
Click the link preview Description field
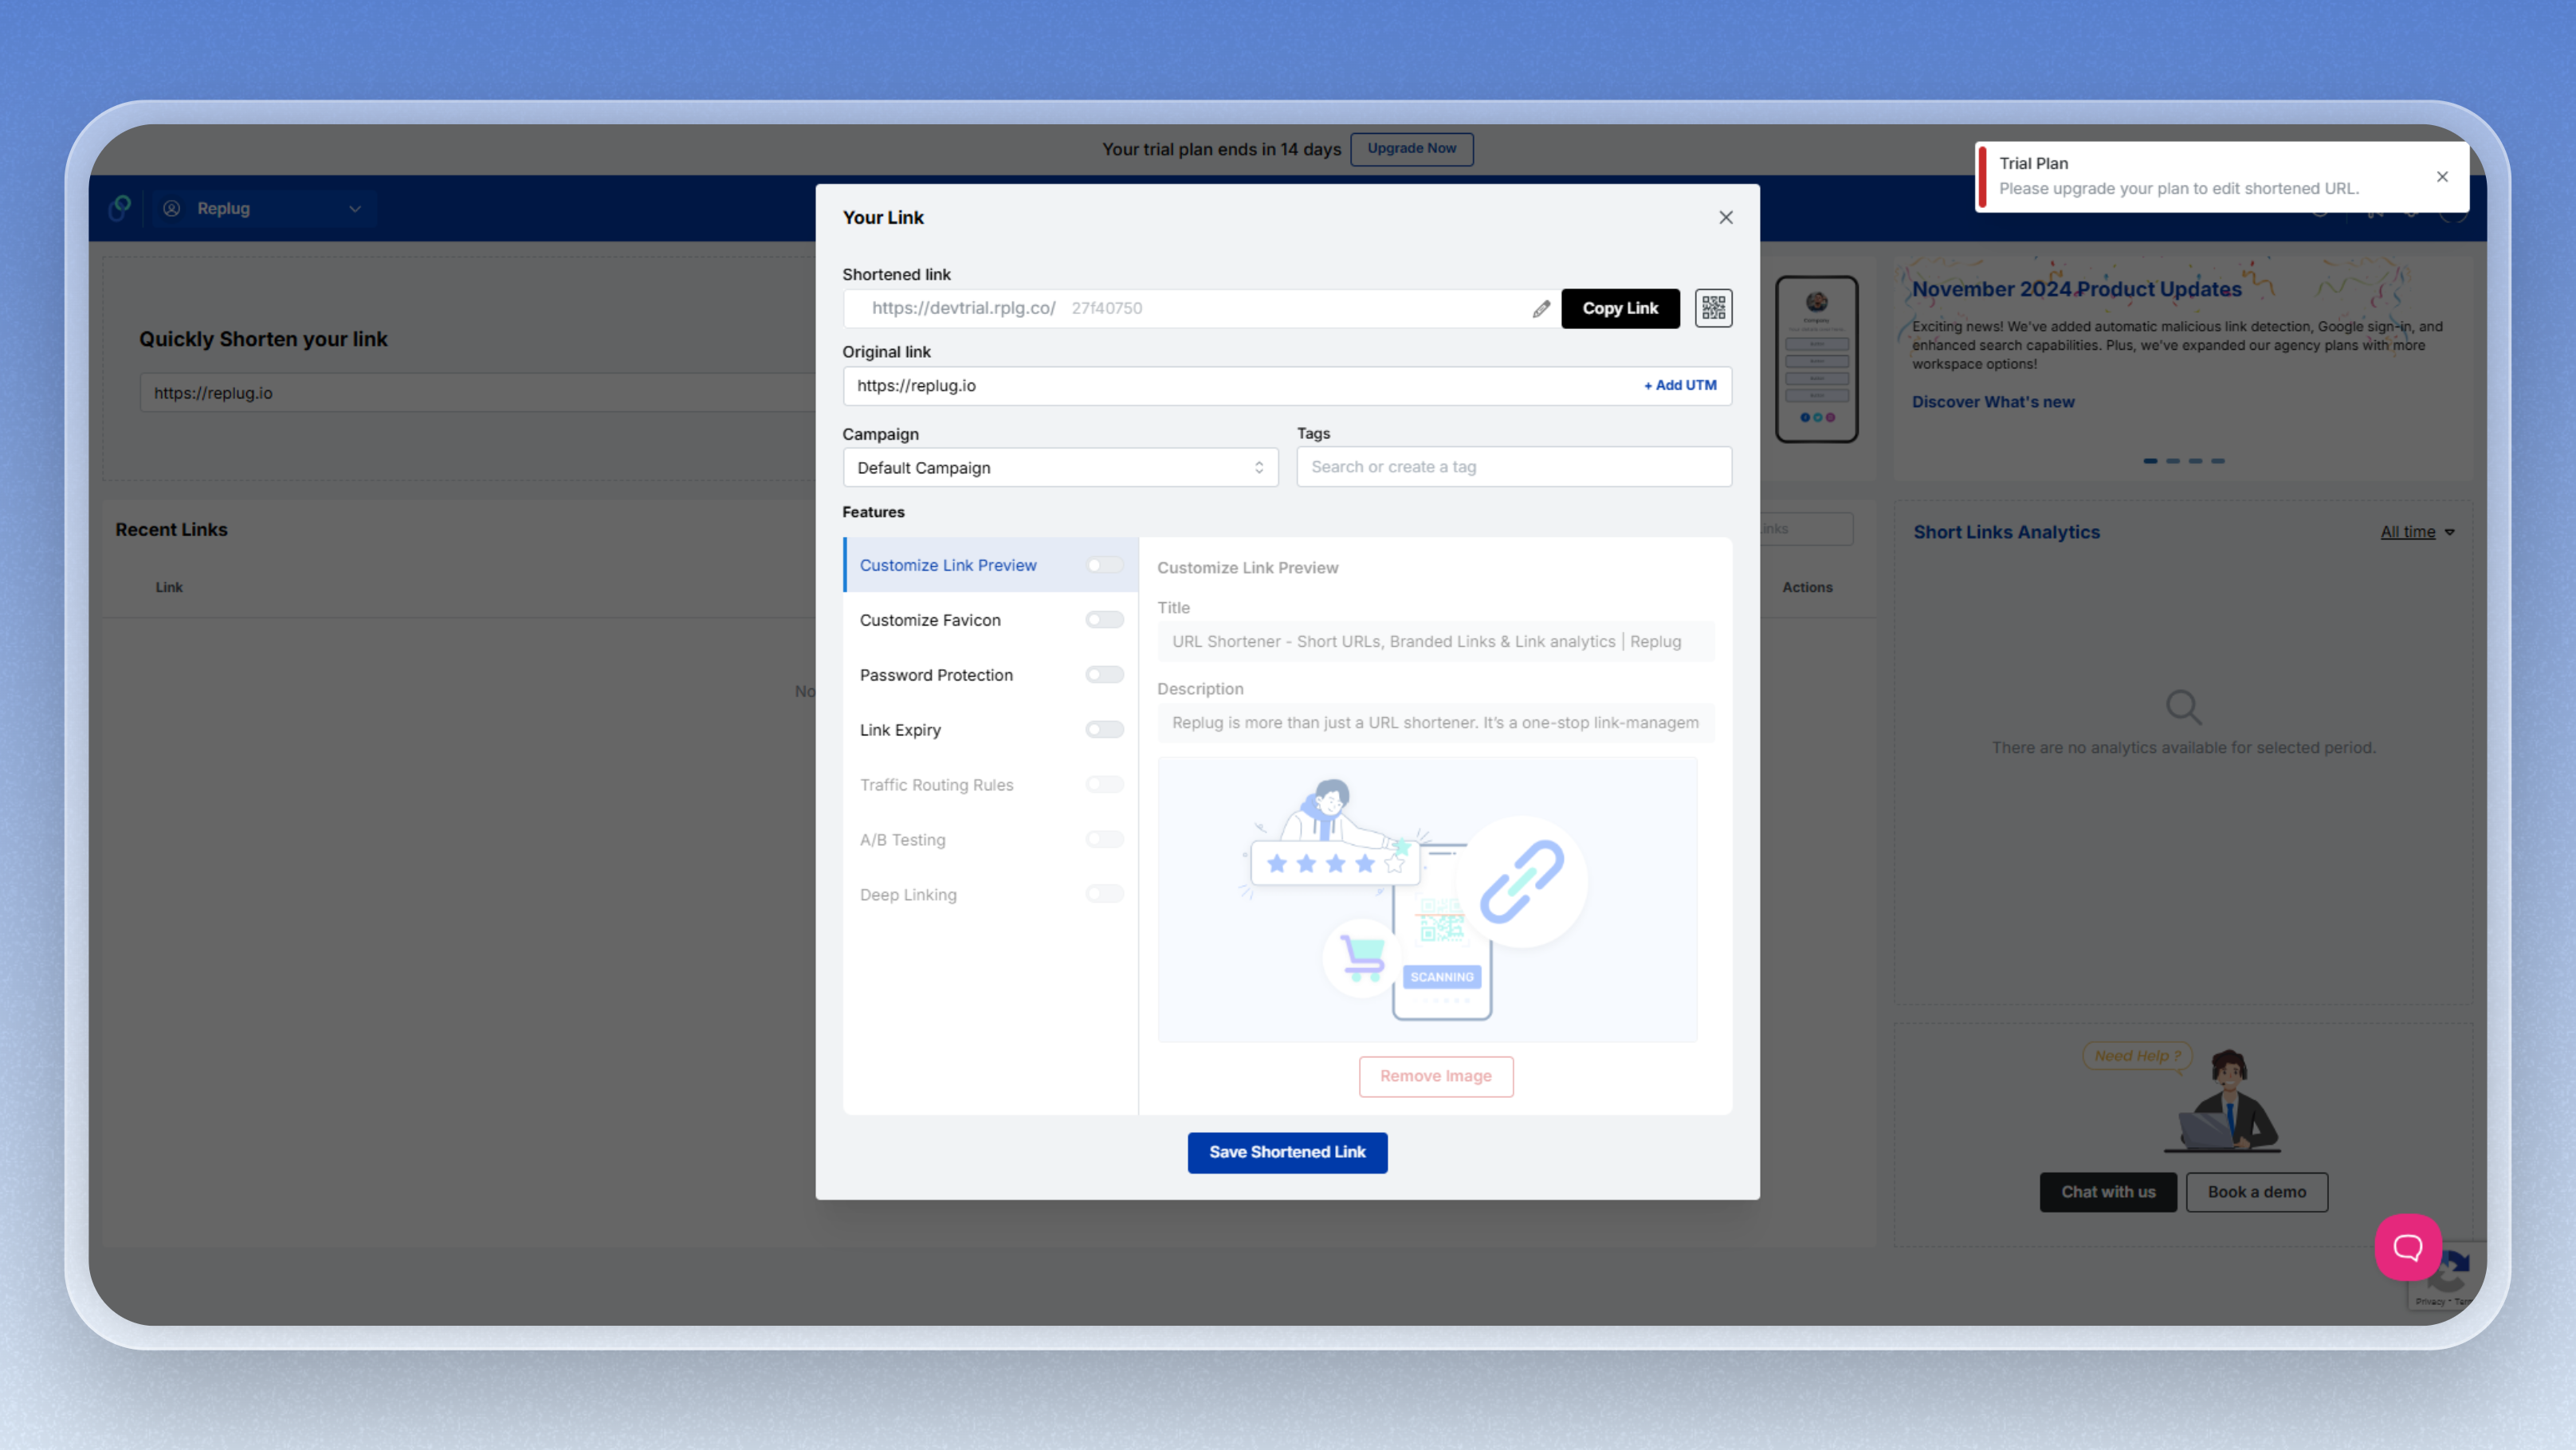(x=1435, y=723)
